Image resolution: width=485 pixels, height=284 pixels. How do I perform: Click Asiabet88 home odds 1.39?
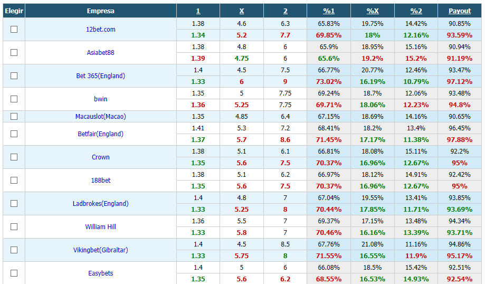coord(198,59)
